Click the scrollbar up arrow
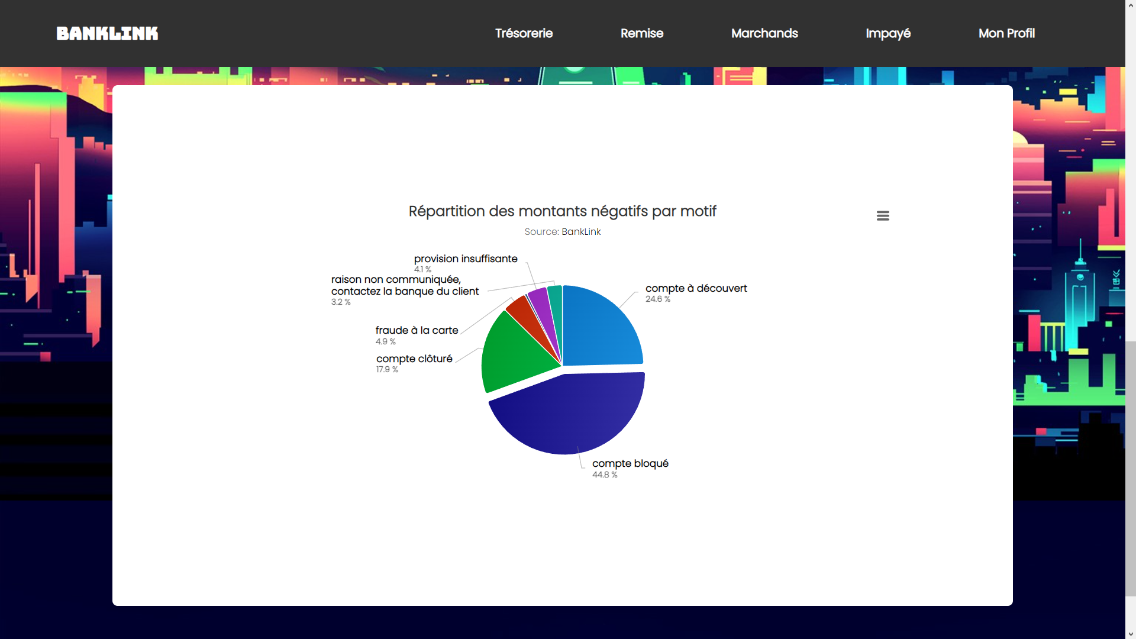The width and height of the screenshot is (1136, 639). point(1131,4)
